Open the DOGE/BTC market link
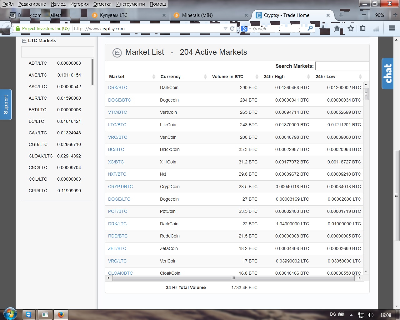 119,100
